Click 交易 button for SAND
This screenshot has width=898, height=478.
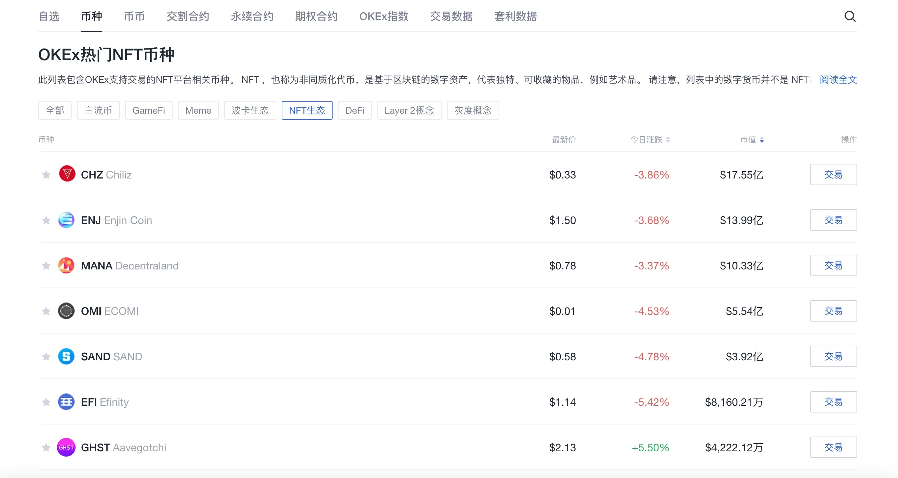click(833, 356)
